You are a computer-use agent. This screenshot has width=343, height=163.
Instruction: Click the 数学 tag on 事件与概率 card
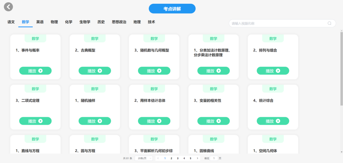(x=35, y=39)
